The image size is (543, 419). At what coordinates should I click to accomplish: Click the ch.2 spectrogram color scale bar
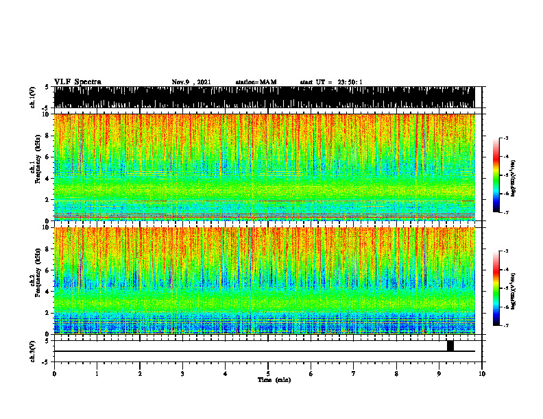point(496,288)
